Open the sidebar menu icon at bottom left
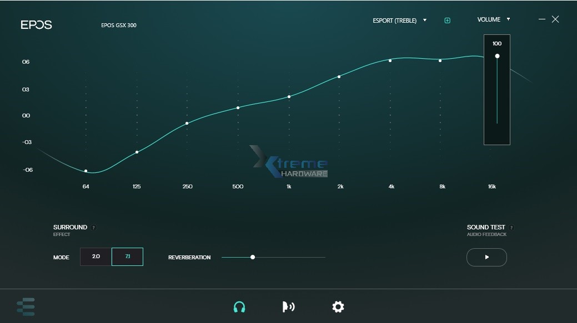Screen dimensions: 577x323 coord(26,306)
